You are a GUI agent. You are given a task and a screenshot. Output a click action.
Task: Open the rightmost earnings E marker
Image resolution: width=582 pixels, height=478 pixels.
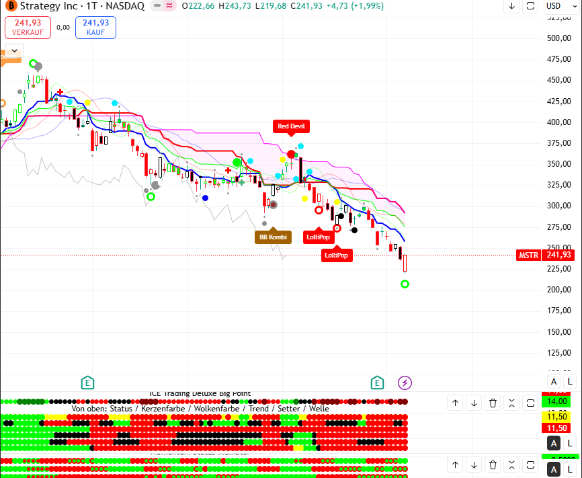(x=377, y=383)
